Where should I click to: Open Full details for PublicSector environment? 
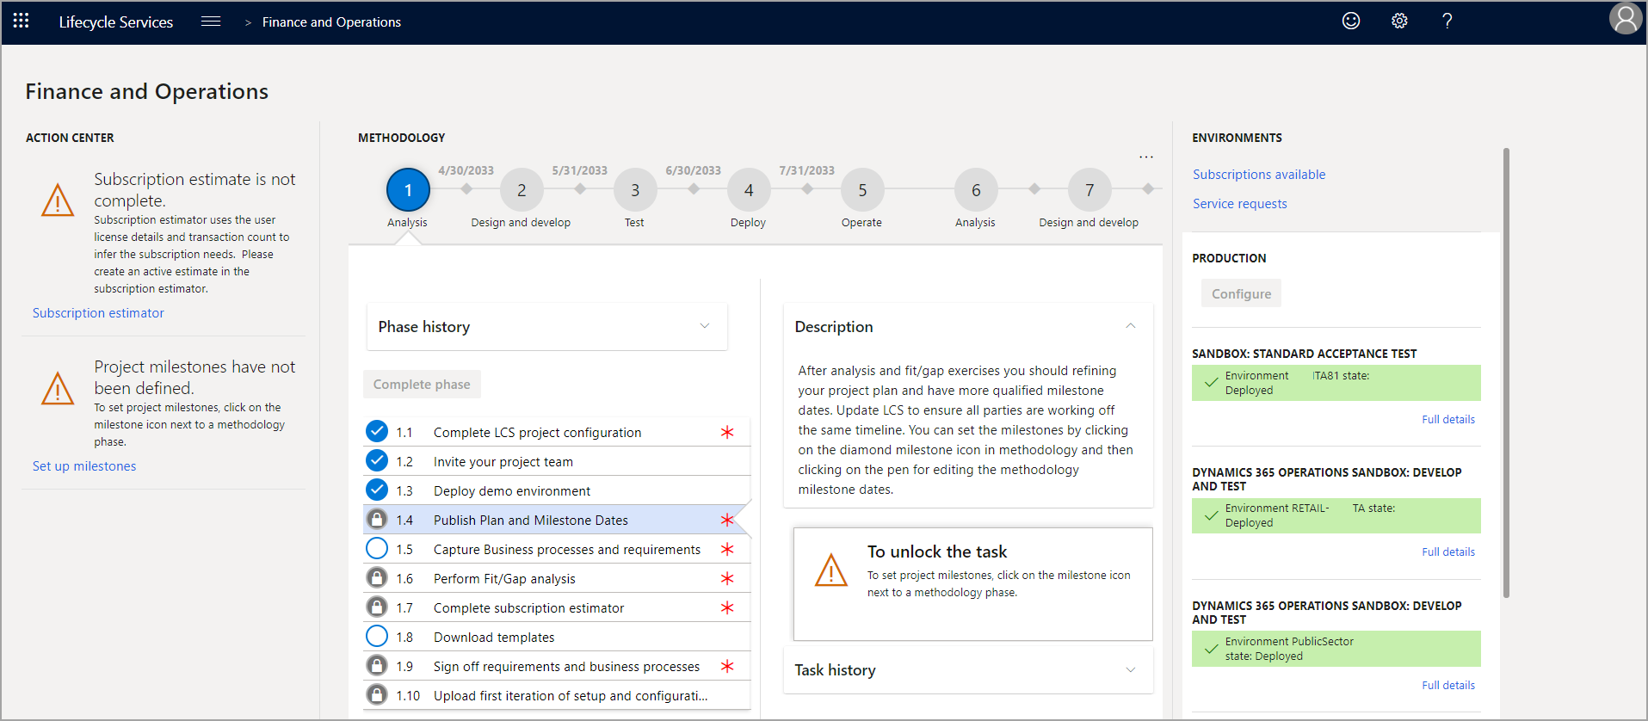(x=1448, y=686)
